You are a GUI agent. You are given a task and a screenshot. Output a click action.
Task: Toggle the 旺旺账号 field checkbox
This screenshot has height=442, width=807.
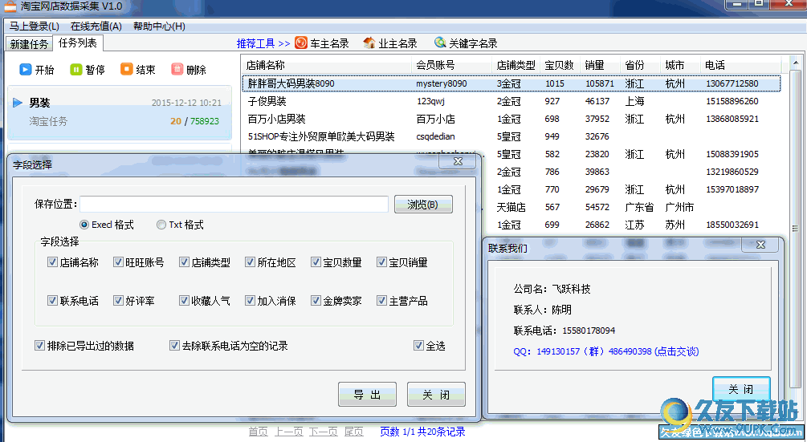[x=118, y=262]
